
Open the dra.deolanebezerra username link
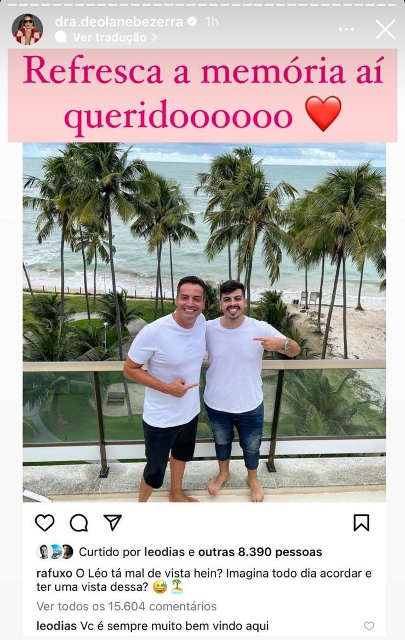point(119,21)
